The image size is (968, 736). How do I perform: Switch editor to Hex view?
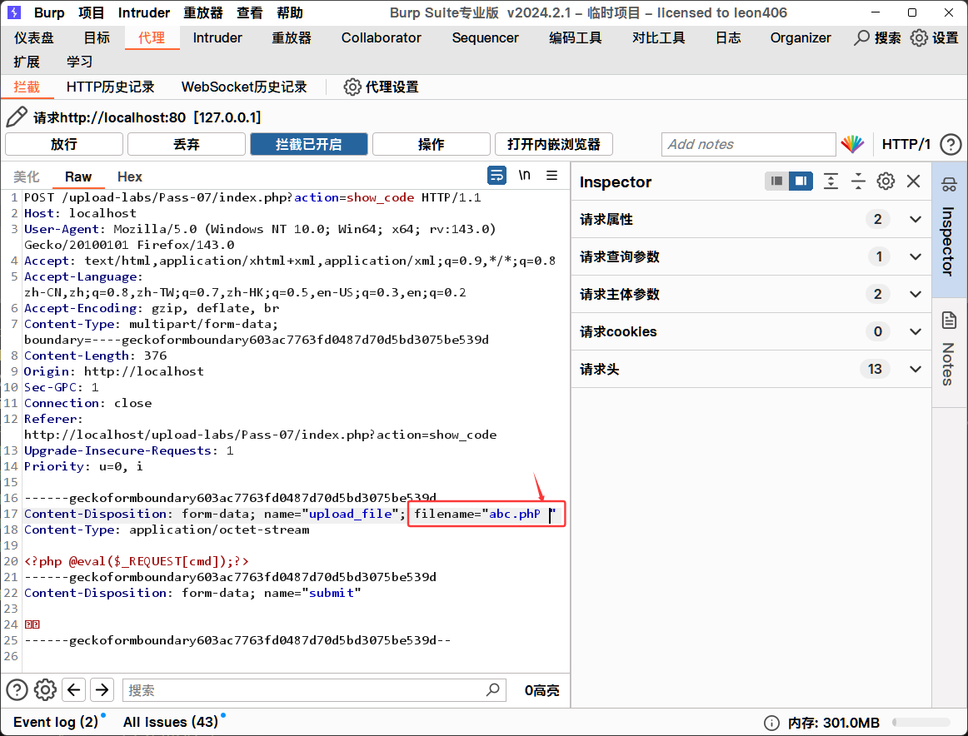point(130,177)
